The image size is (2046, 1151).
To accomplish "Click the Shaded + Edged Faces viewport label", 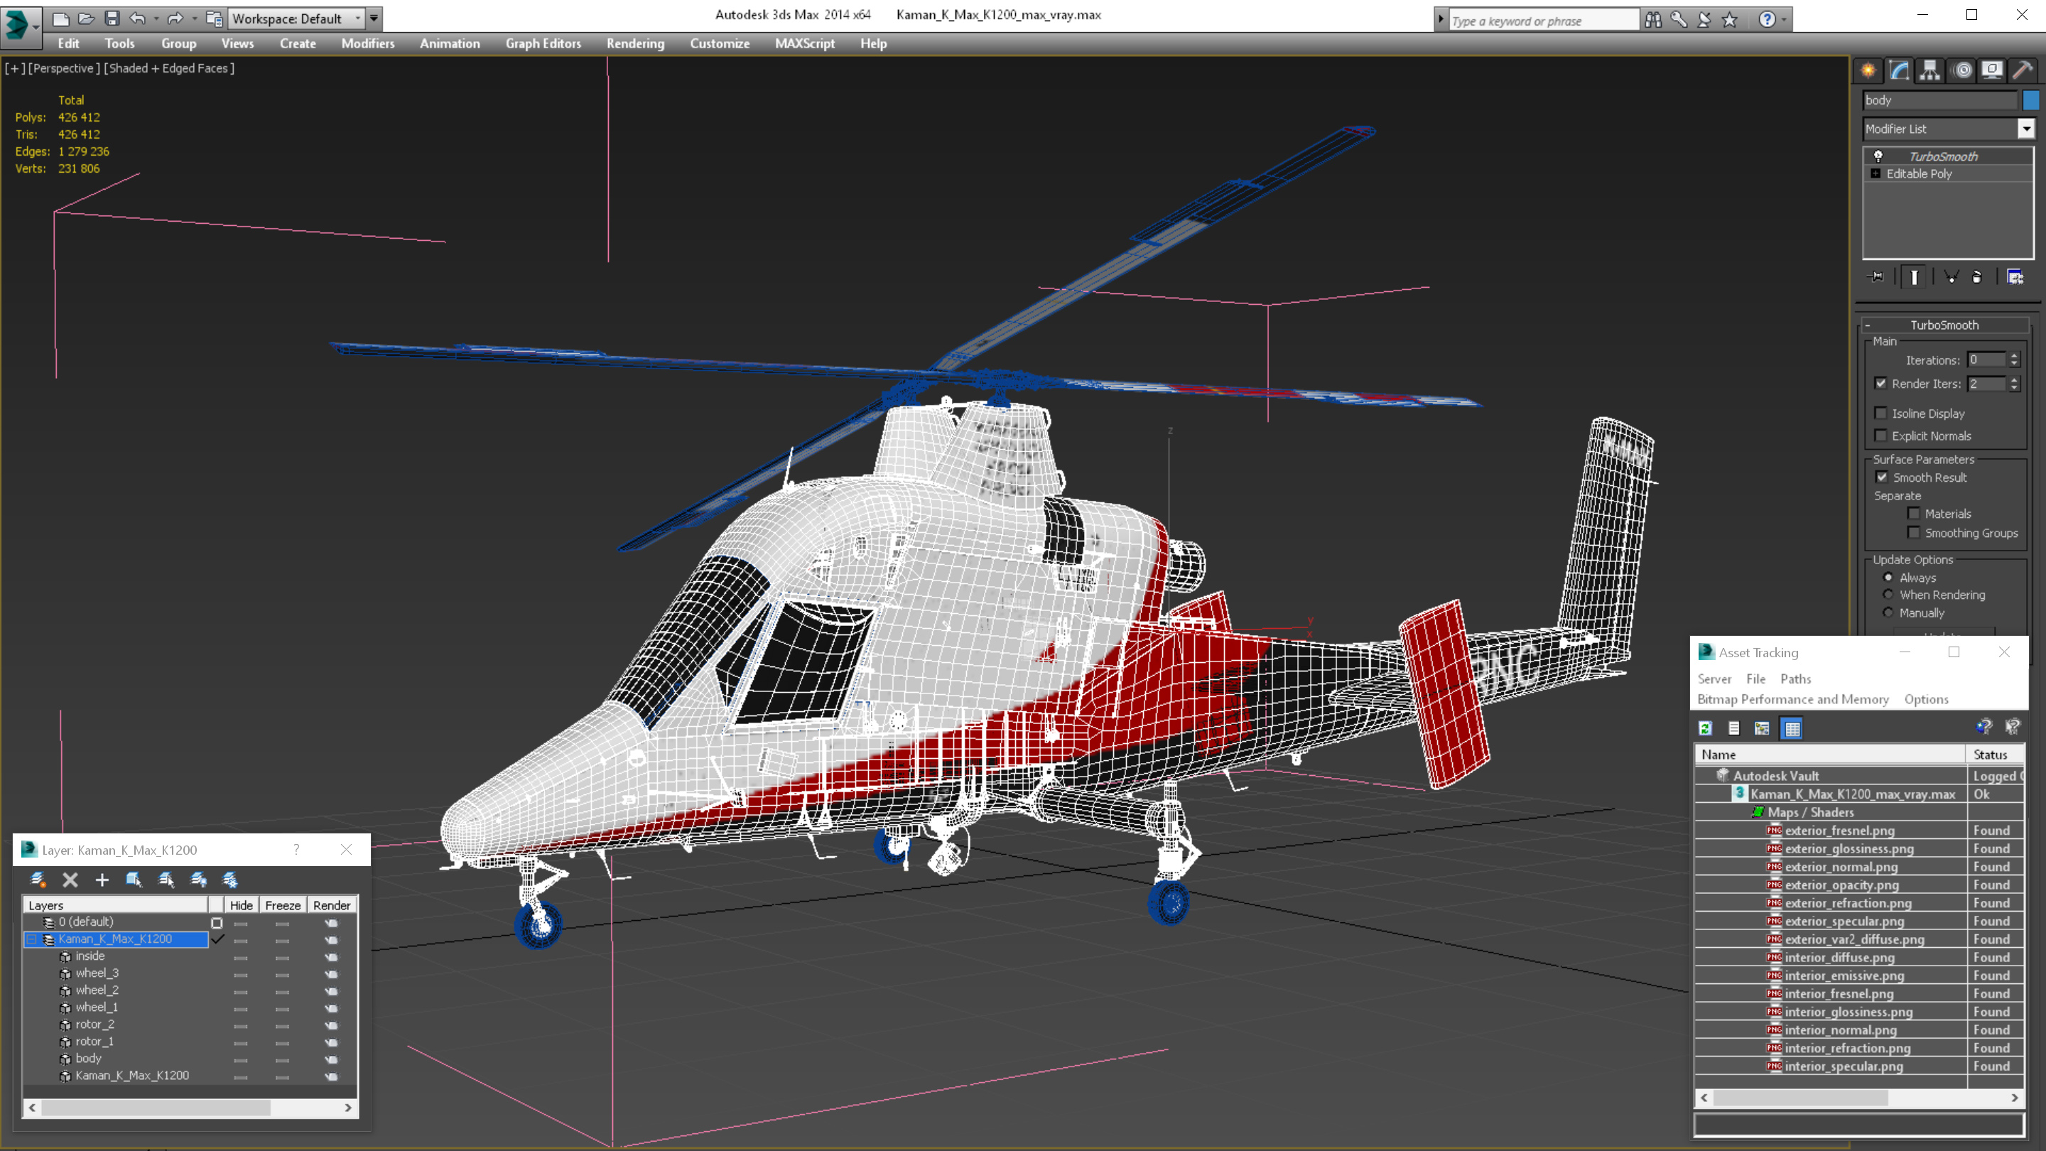I will [x=169, y=68].
